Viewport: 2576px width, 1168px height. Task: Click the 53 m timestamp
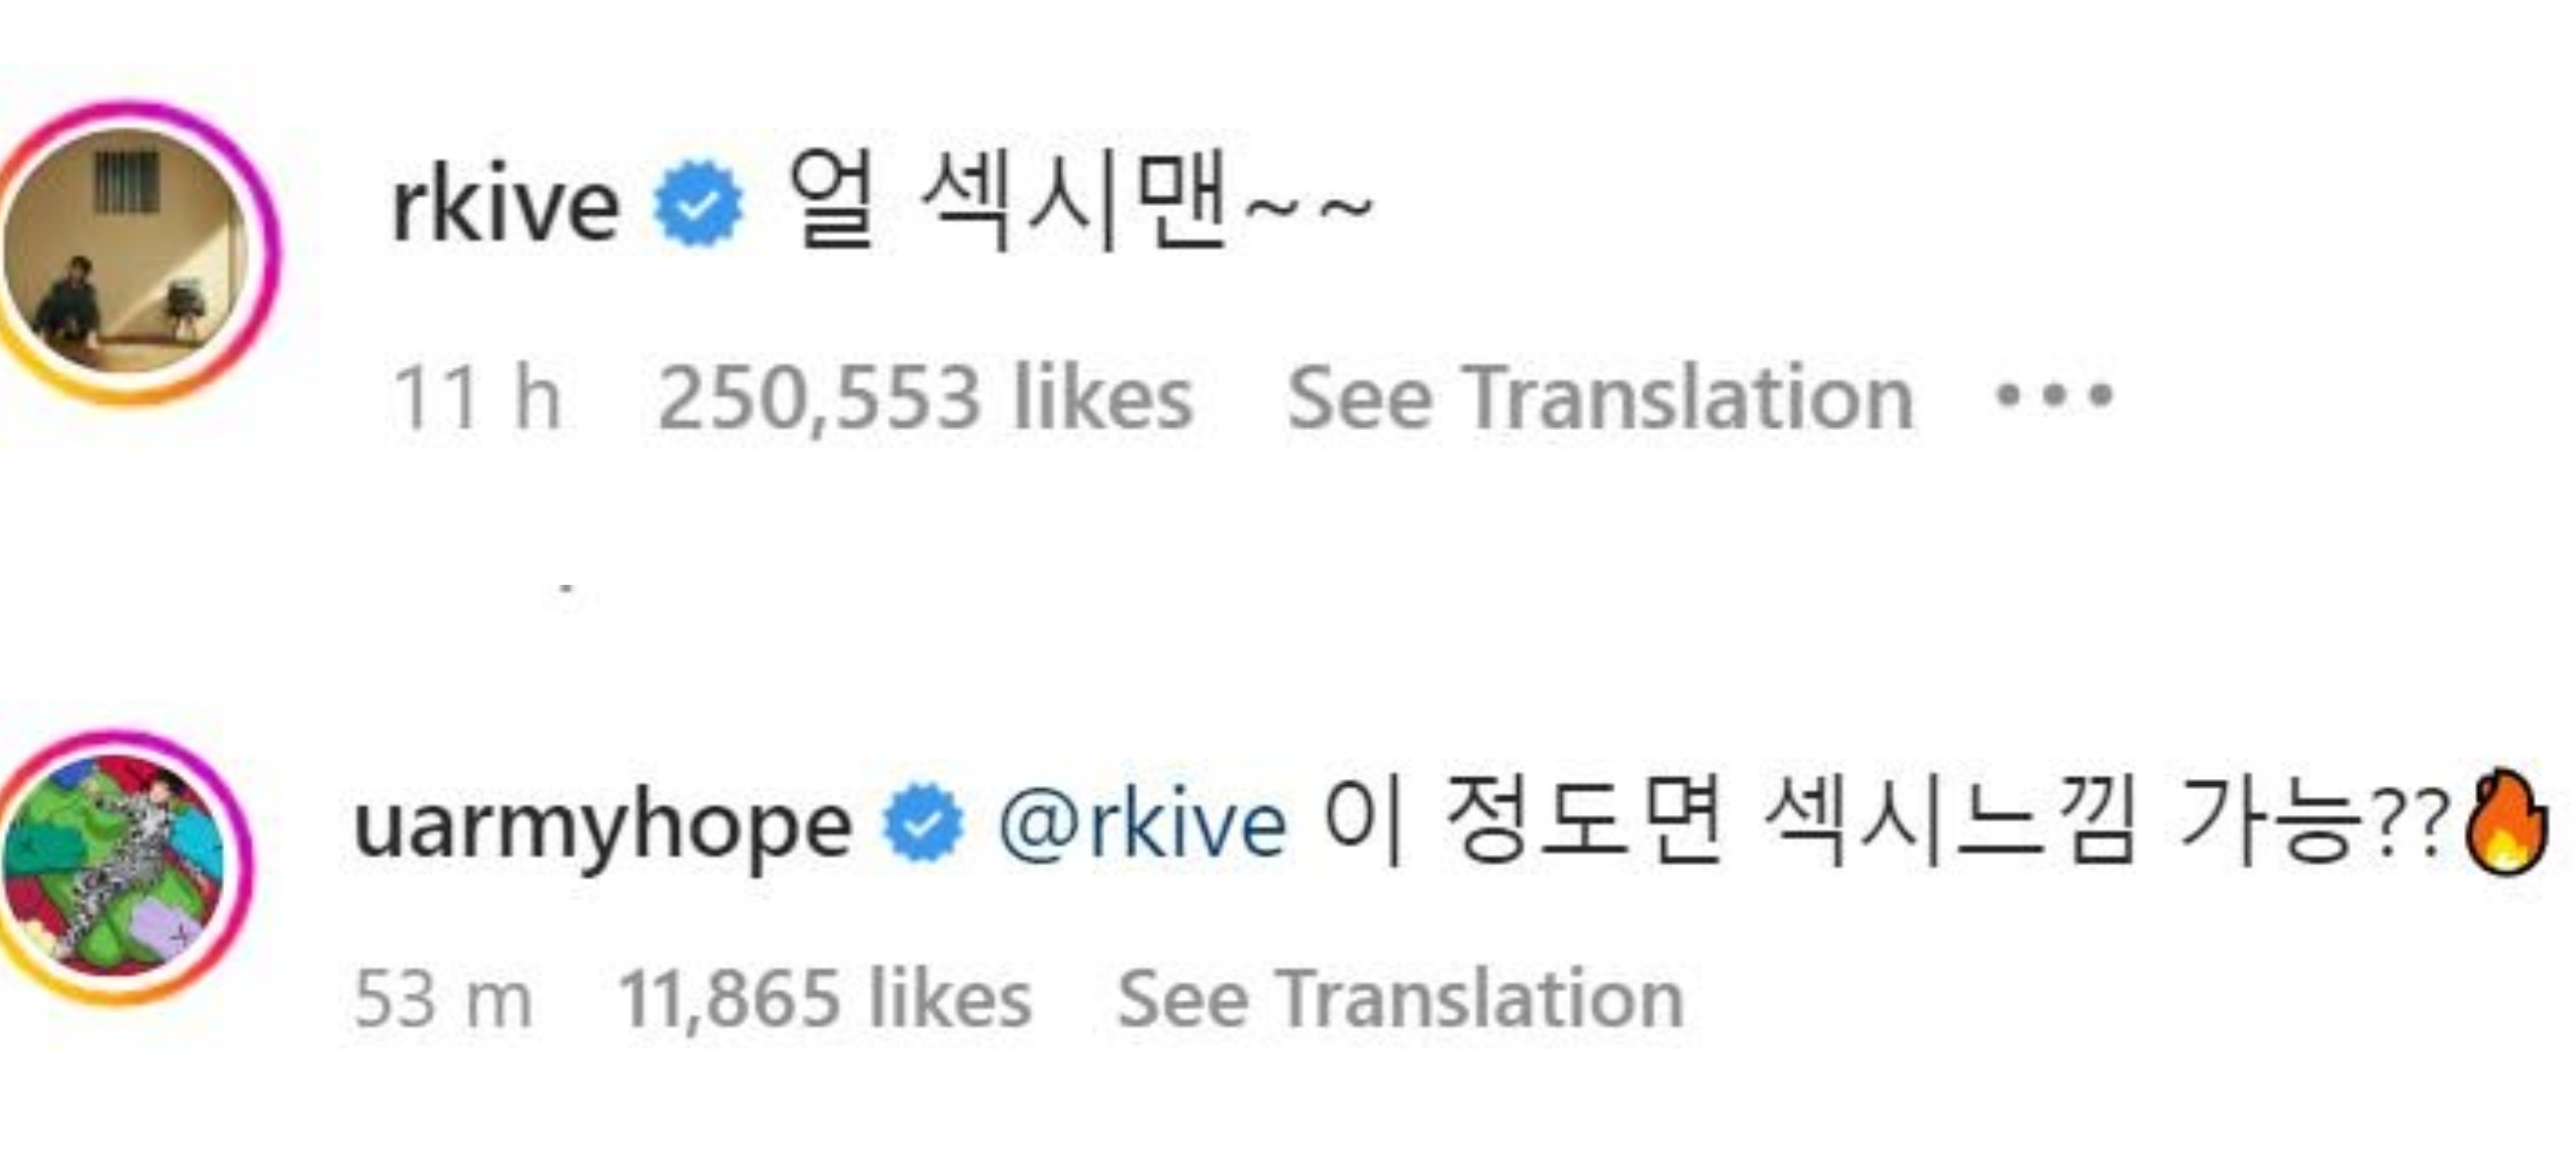pos(443,998)
